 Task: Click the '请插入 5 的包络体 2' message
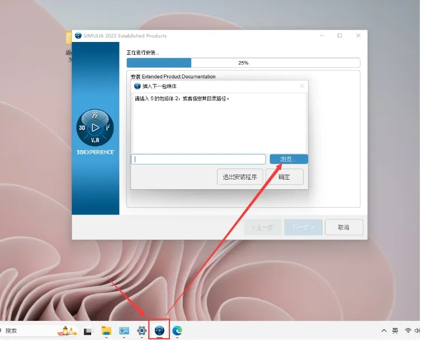182,99
